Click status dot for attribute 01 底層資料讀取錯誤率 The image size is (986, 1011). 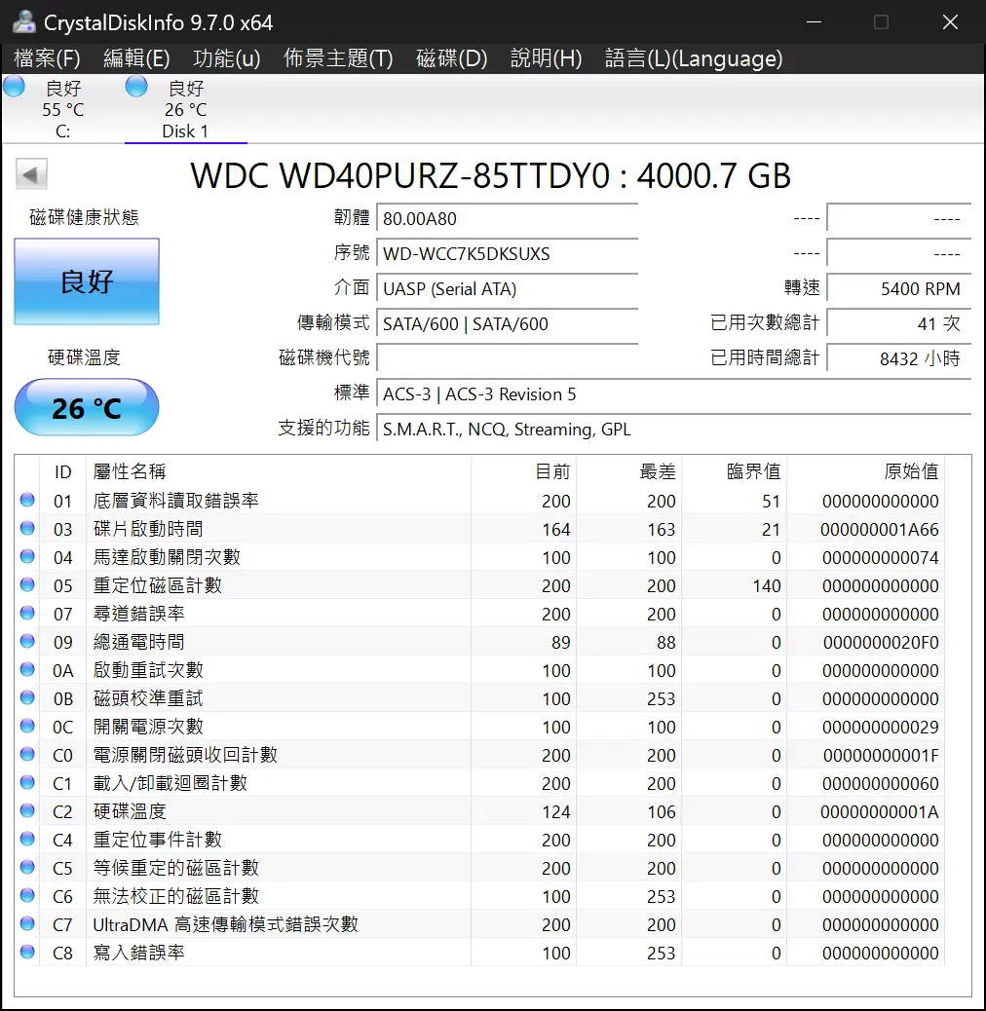click(x=27, y=500)
